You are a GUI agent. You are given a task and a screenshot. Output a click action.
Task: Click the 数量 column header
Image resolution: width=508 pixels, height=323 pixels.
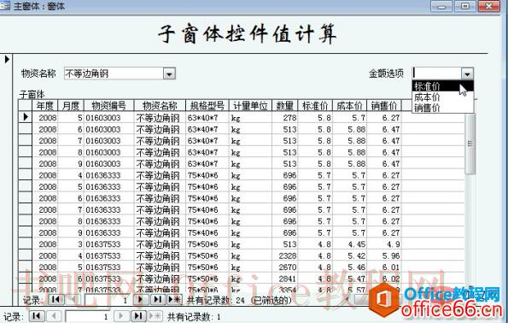[x=285, y=105]
